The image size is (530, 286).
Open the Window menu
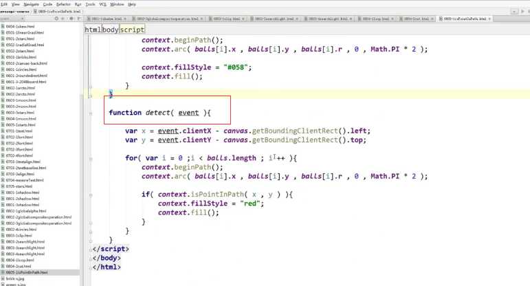click(117, 4)
